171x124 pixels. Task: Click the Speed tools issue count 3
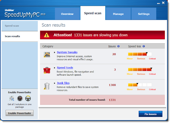[115, 69]
